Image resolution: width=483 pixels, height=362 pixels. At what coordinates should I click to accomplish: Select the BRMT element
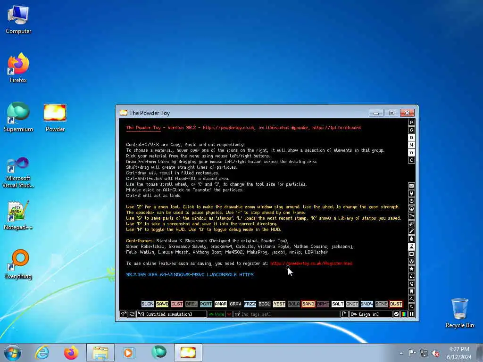point(323,304)
